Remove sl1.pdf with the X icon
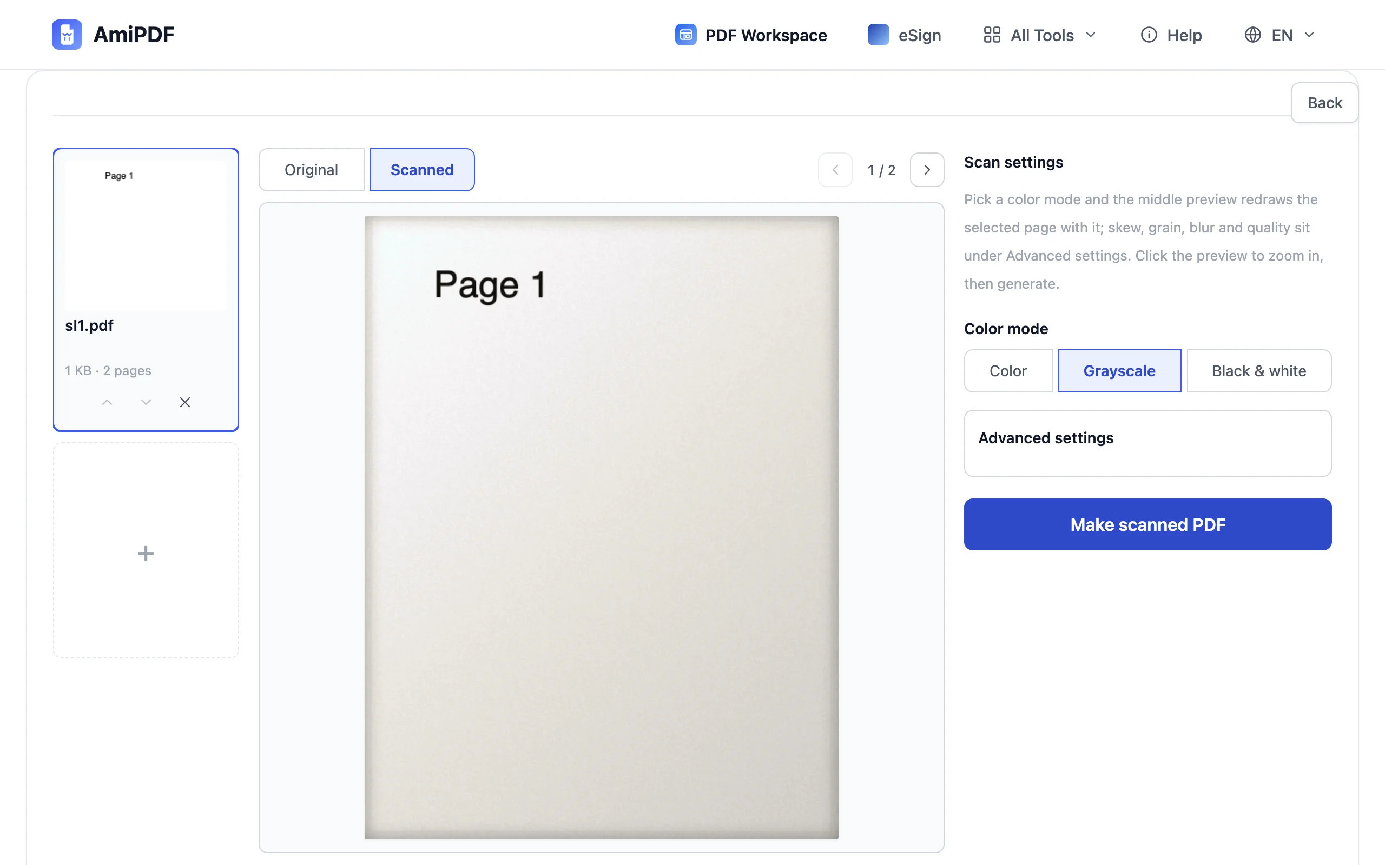The image size is (1385, 865). pos(185,402)
